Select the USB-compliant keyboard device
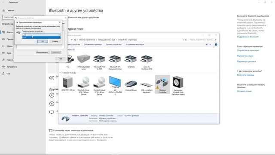The width and height of the screenshot is (275, 155). tap(147, 84)
